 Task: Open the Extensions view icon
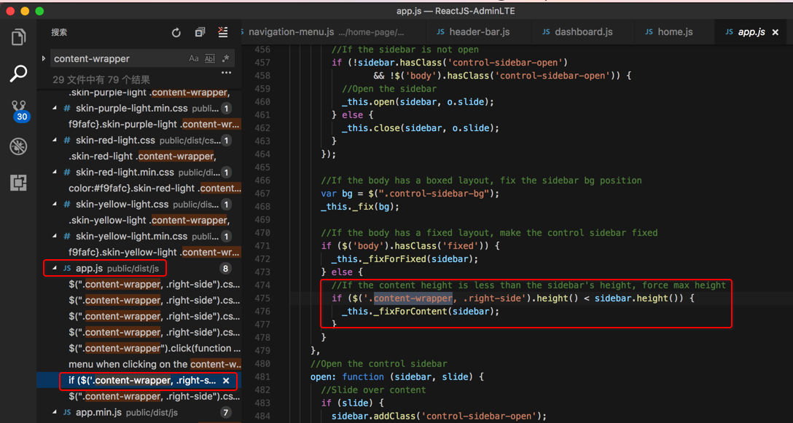point(18,182)
